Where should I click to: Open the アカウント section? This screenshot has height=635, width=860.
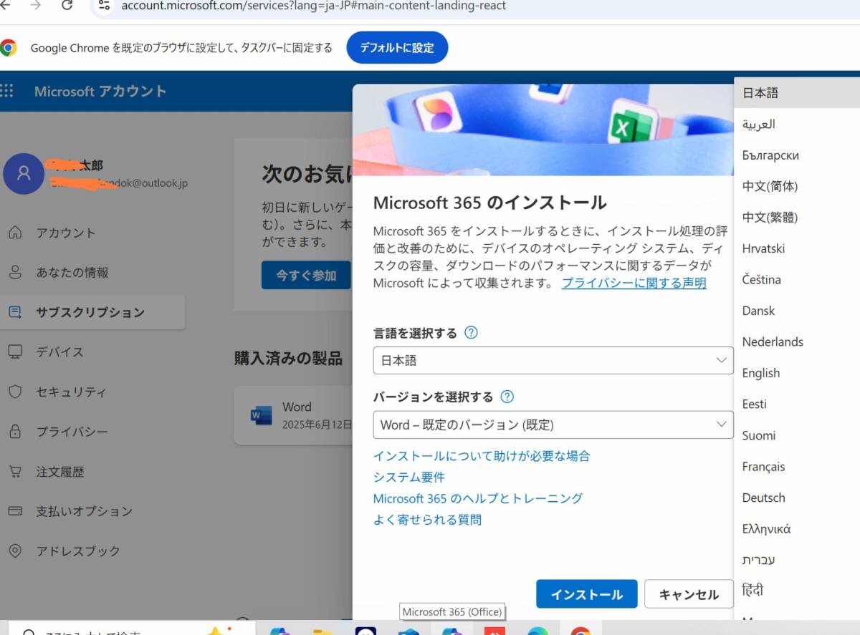(67, 233)
